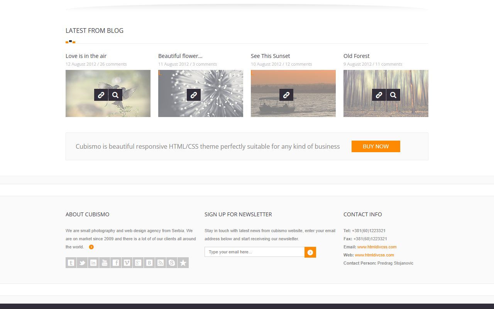Image resolution: width=494 pixels, height=309 pixels.
Task: Open the Blogger B social icon
Action: 149,263
